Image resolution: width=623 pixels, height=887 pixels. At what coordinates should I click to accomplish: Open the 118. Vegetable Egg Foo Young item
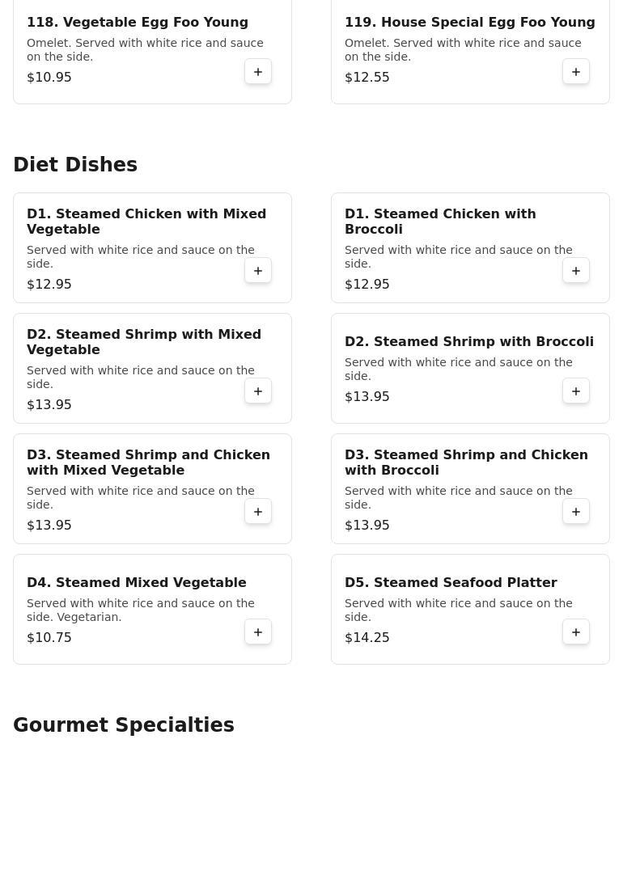152,50
